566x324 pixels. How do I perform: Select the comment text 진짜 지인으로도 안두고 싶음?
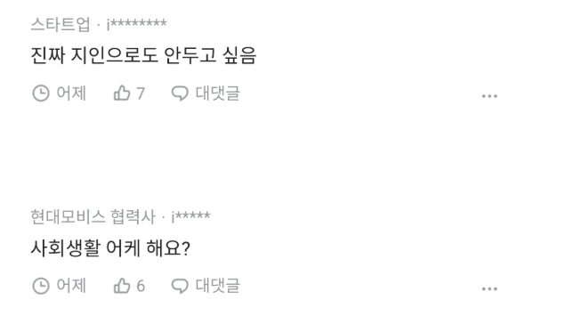pos(143,55)
